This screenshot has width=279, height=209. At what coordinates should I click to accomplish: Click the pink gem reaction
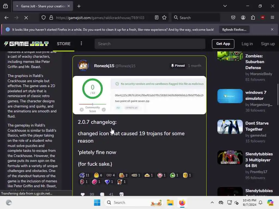tap(96, 182)
